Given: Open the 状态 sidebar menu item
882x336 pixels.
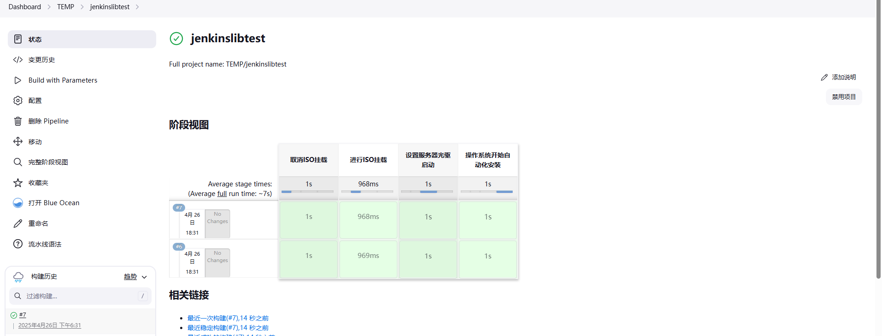Looking at the screenshot, I should pyautogui.click(x=82, y=39).
